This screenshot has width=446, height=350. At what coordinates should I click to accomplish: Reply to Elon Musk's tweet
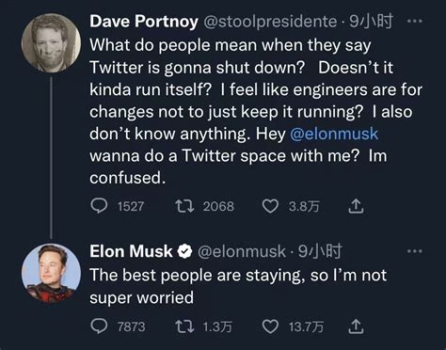[x=99, y=326]
